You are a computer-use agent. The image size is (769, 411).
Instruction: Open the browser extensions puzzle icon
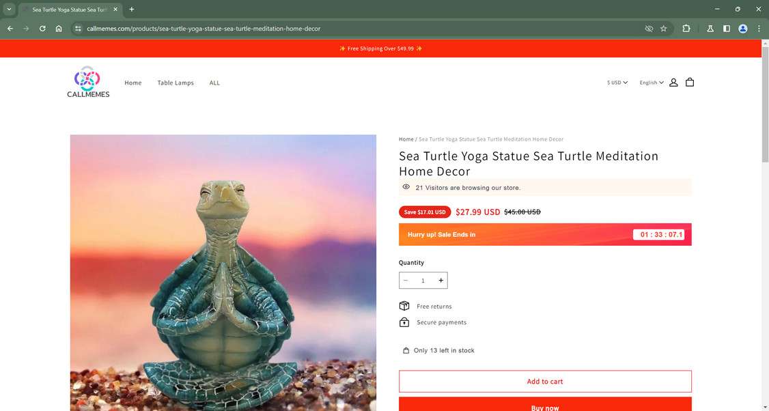point(686,29)
